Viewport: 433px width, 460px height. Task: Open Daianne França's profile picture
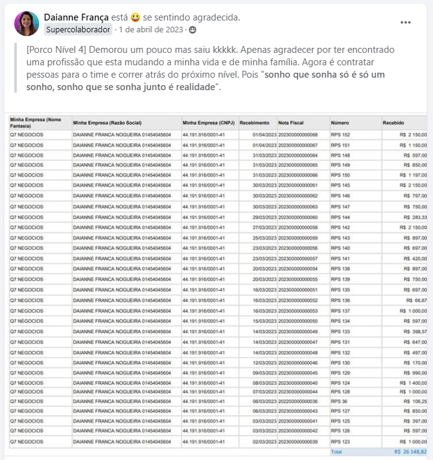27,24
